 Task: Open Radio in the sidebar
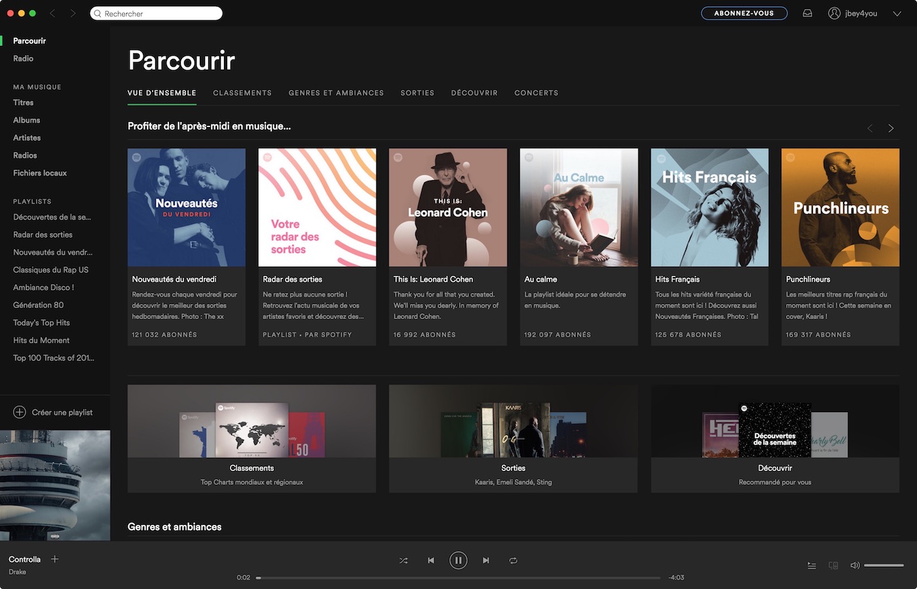point(23,58)
